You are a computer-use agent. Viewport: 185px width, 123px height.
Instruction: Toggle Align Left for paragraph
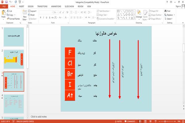(x=72, y=18)
